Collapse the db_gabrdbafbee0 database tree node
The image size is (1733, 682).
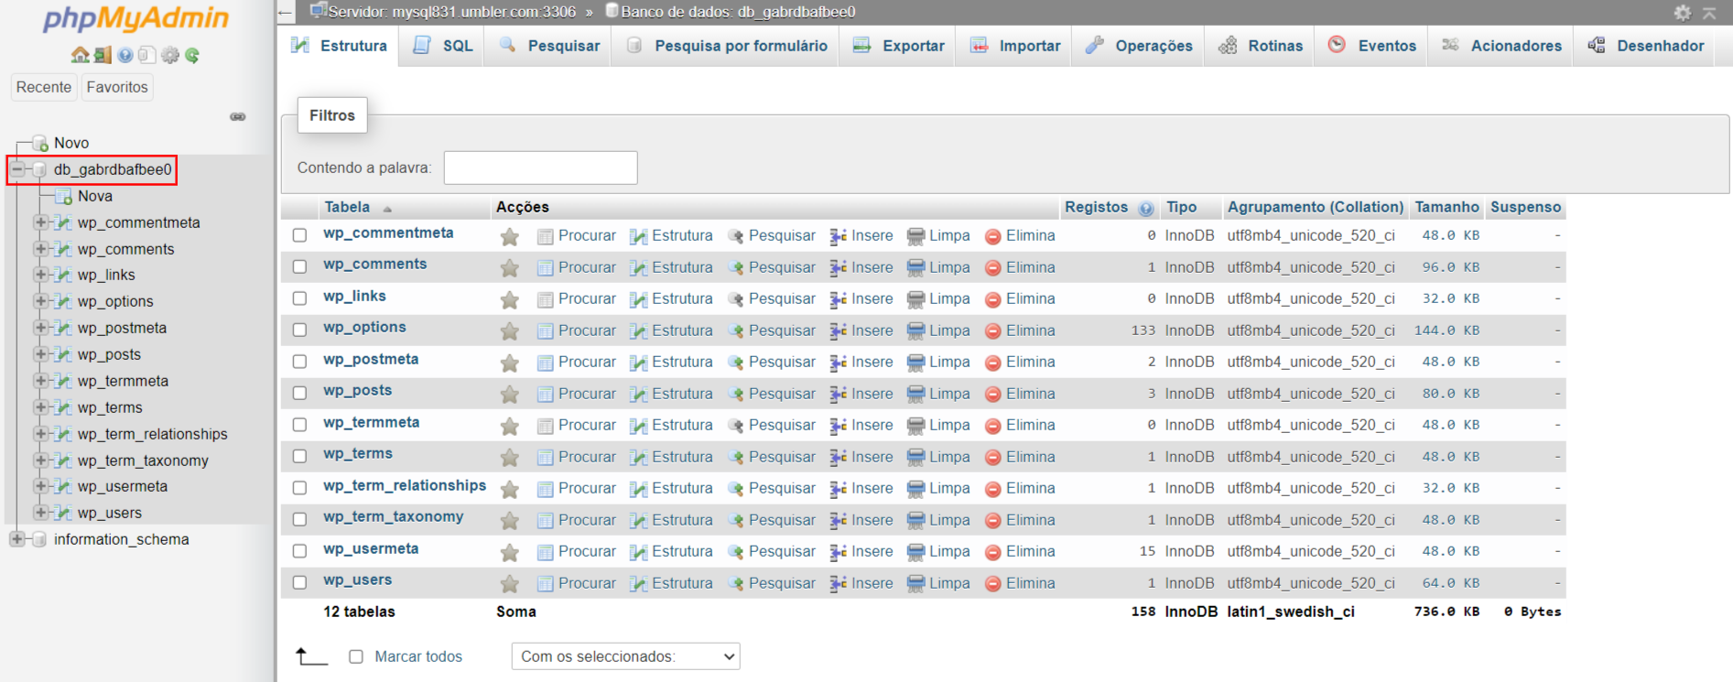coord(17,169)
